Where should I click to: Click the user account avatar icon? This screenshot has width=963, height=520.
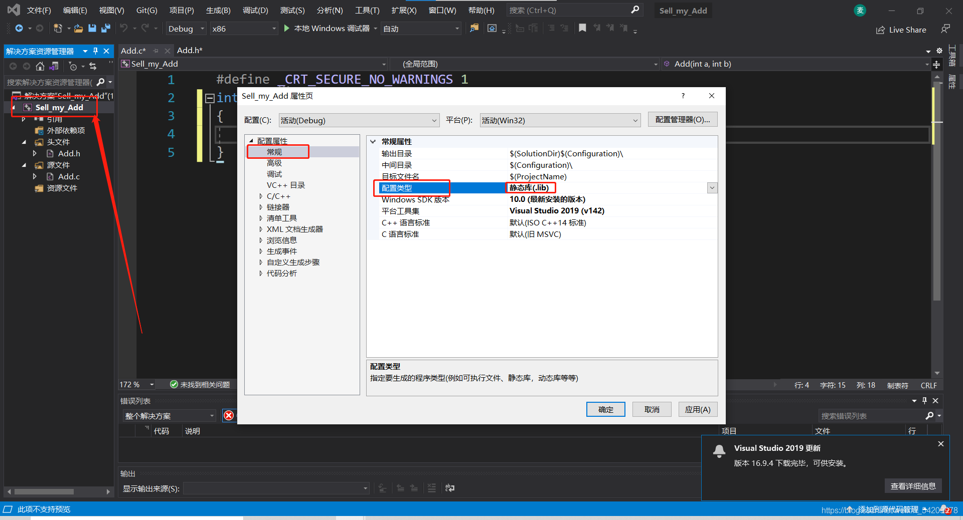click(x=860, y=11)
